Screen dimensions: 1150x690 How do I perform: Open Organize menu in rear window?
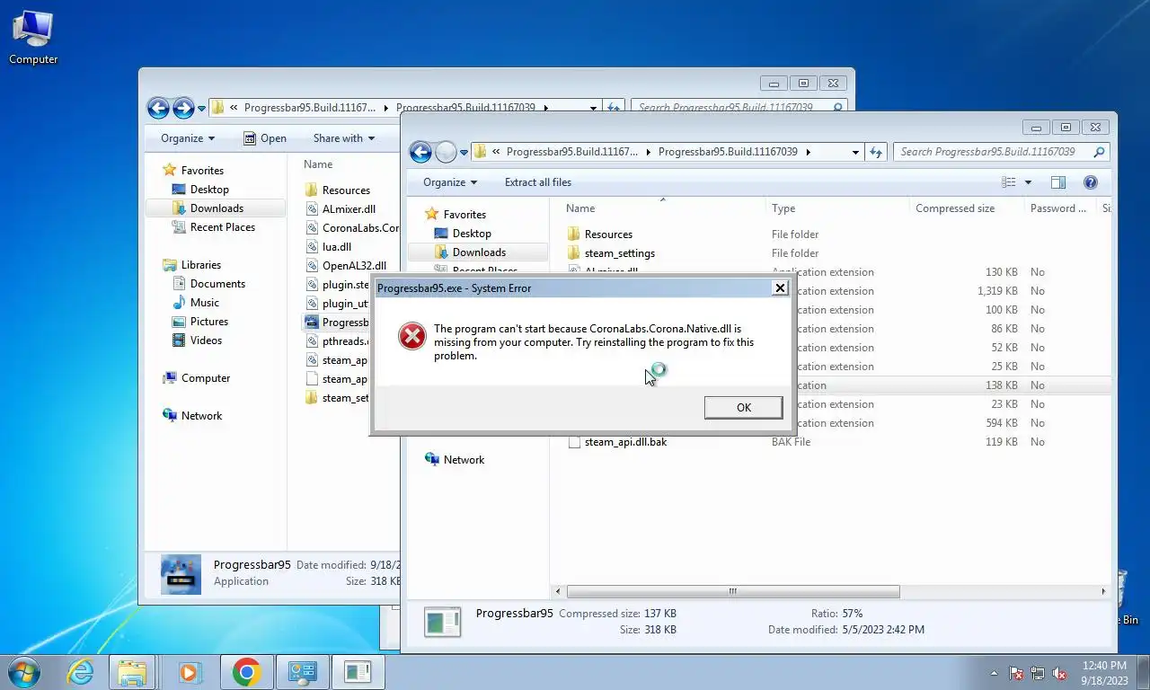pyautogui.click(x=188, y=138)
